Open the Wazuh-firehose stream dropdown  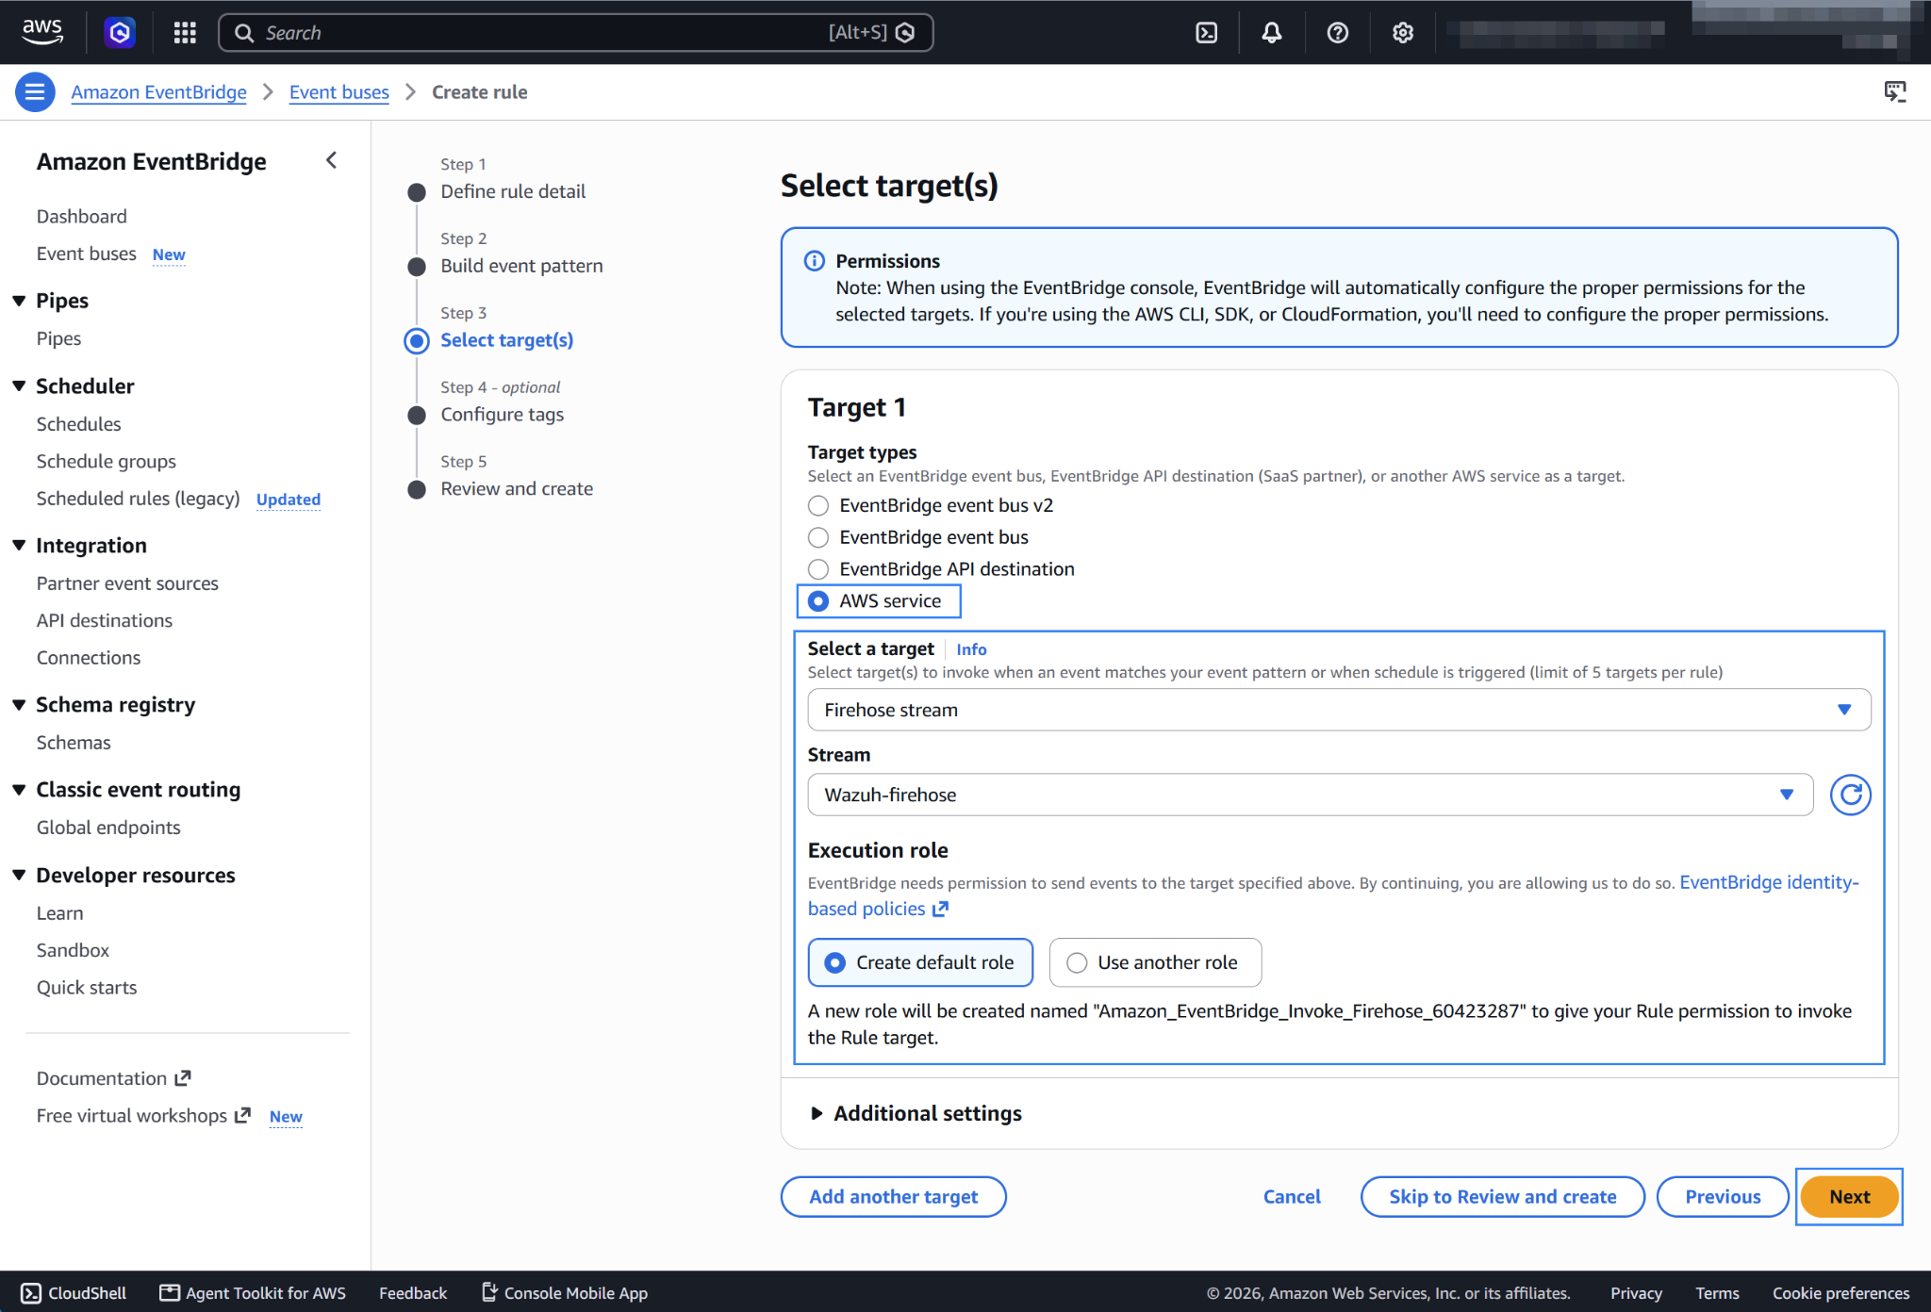pos(1310,795)
